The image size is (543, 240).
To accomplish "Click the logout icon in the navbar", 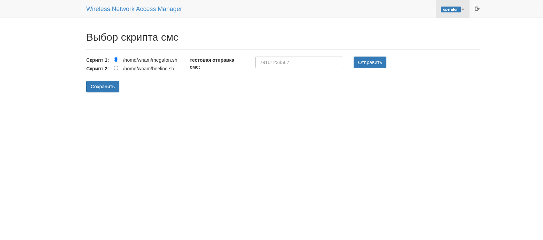I will (477, 9).
